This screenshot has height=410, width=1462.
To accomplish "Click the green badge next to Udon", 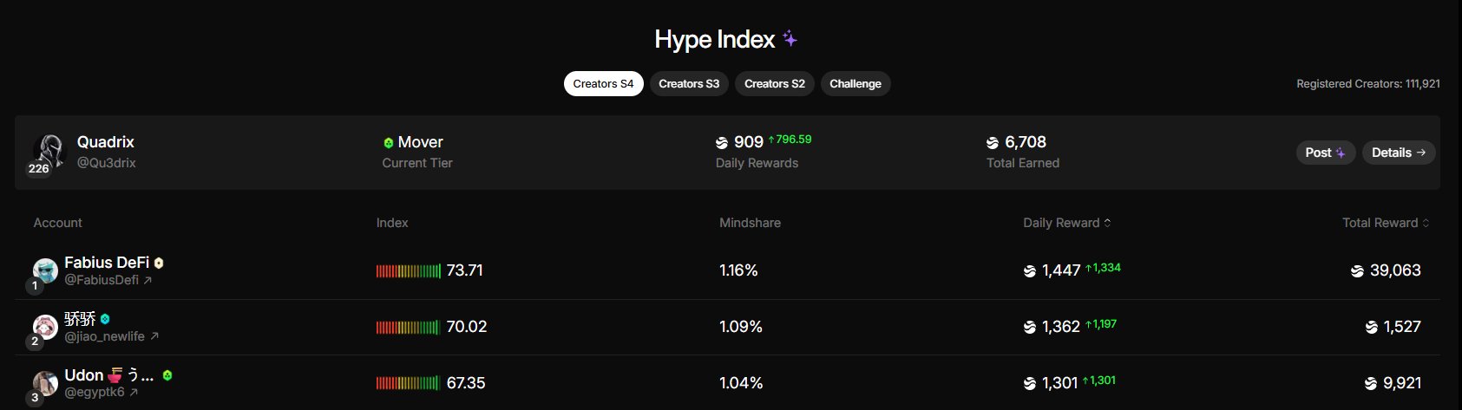I will click(x=167, y=375).
